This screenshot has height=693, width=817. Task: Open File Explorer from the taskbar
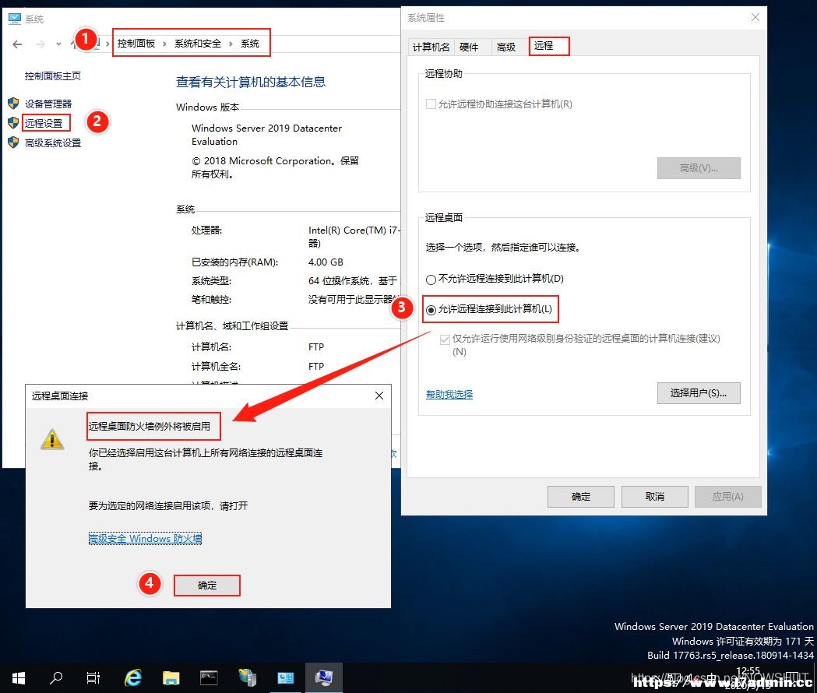pyautogui.click(x=171, y=677)
